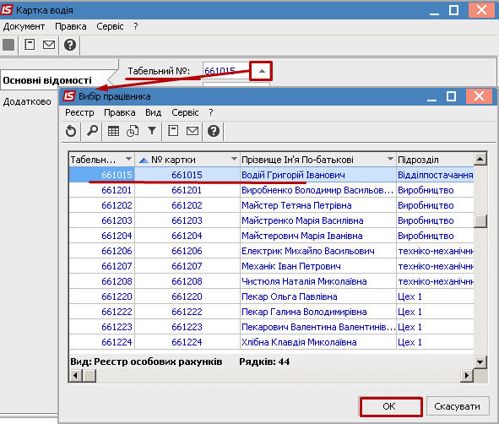
Task: Click the envelope icon in Картка водія toolbar
Action: pos(49,45)
